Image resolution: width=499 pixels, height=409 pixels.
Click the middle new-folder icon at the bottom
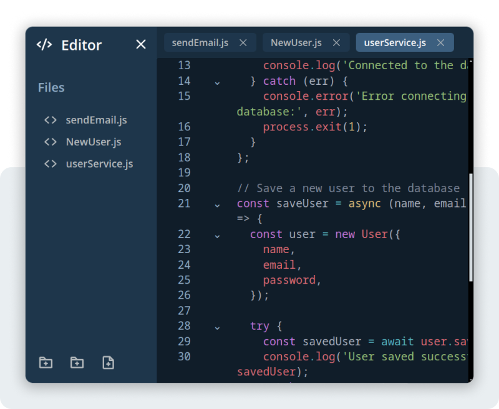[77, 362]
